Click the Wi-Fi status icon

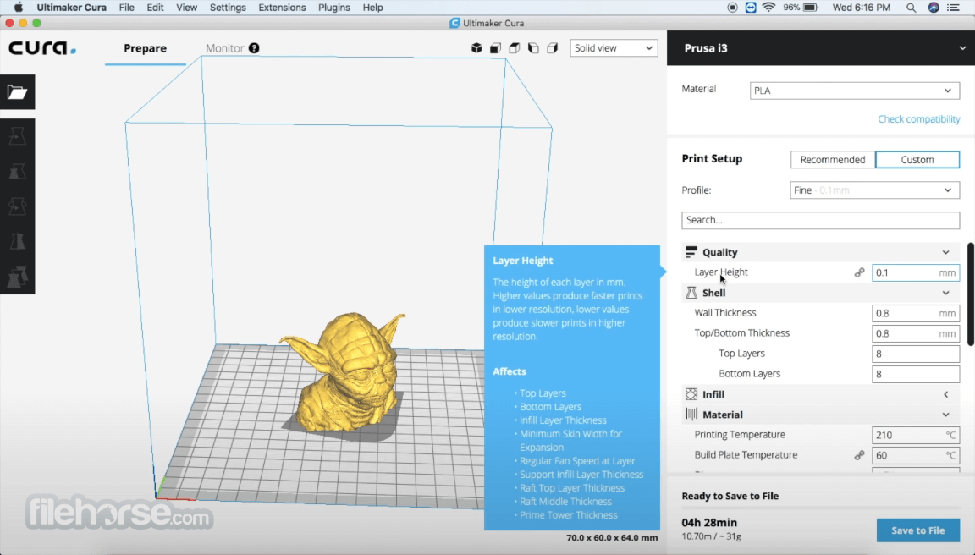[x=769, y=8]
